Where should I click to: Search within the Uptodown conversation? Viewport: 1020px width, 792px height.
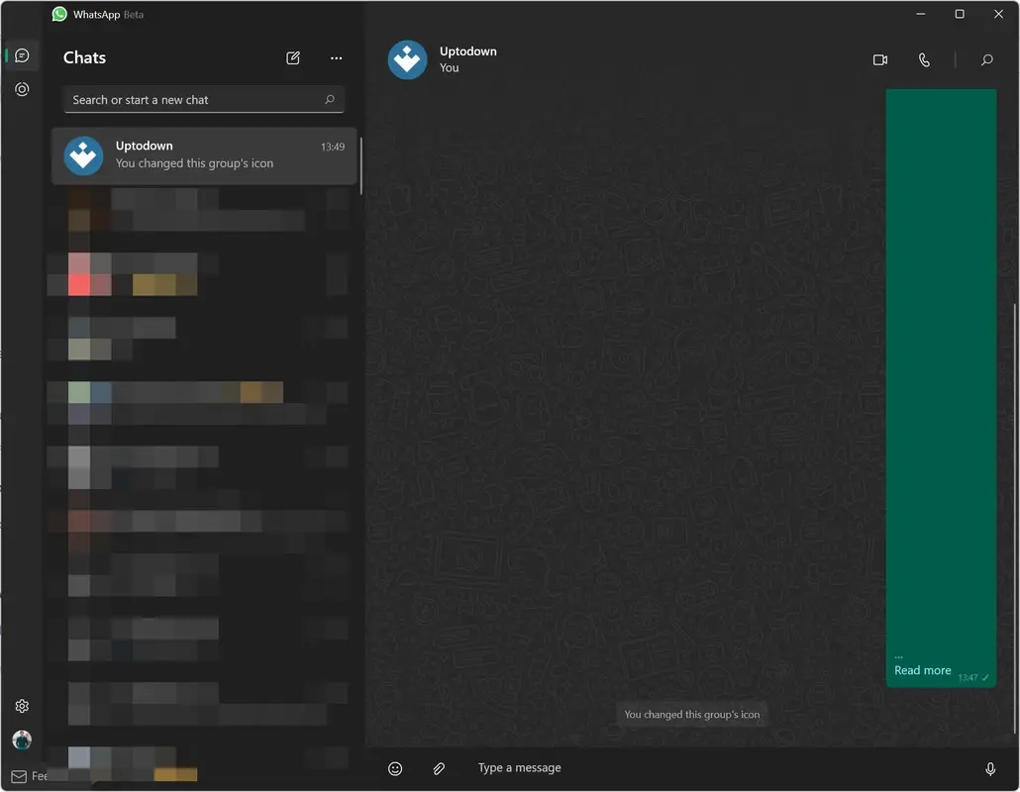[986, 59]
